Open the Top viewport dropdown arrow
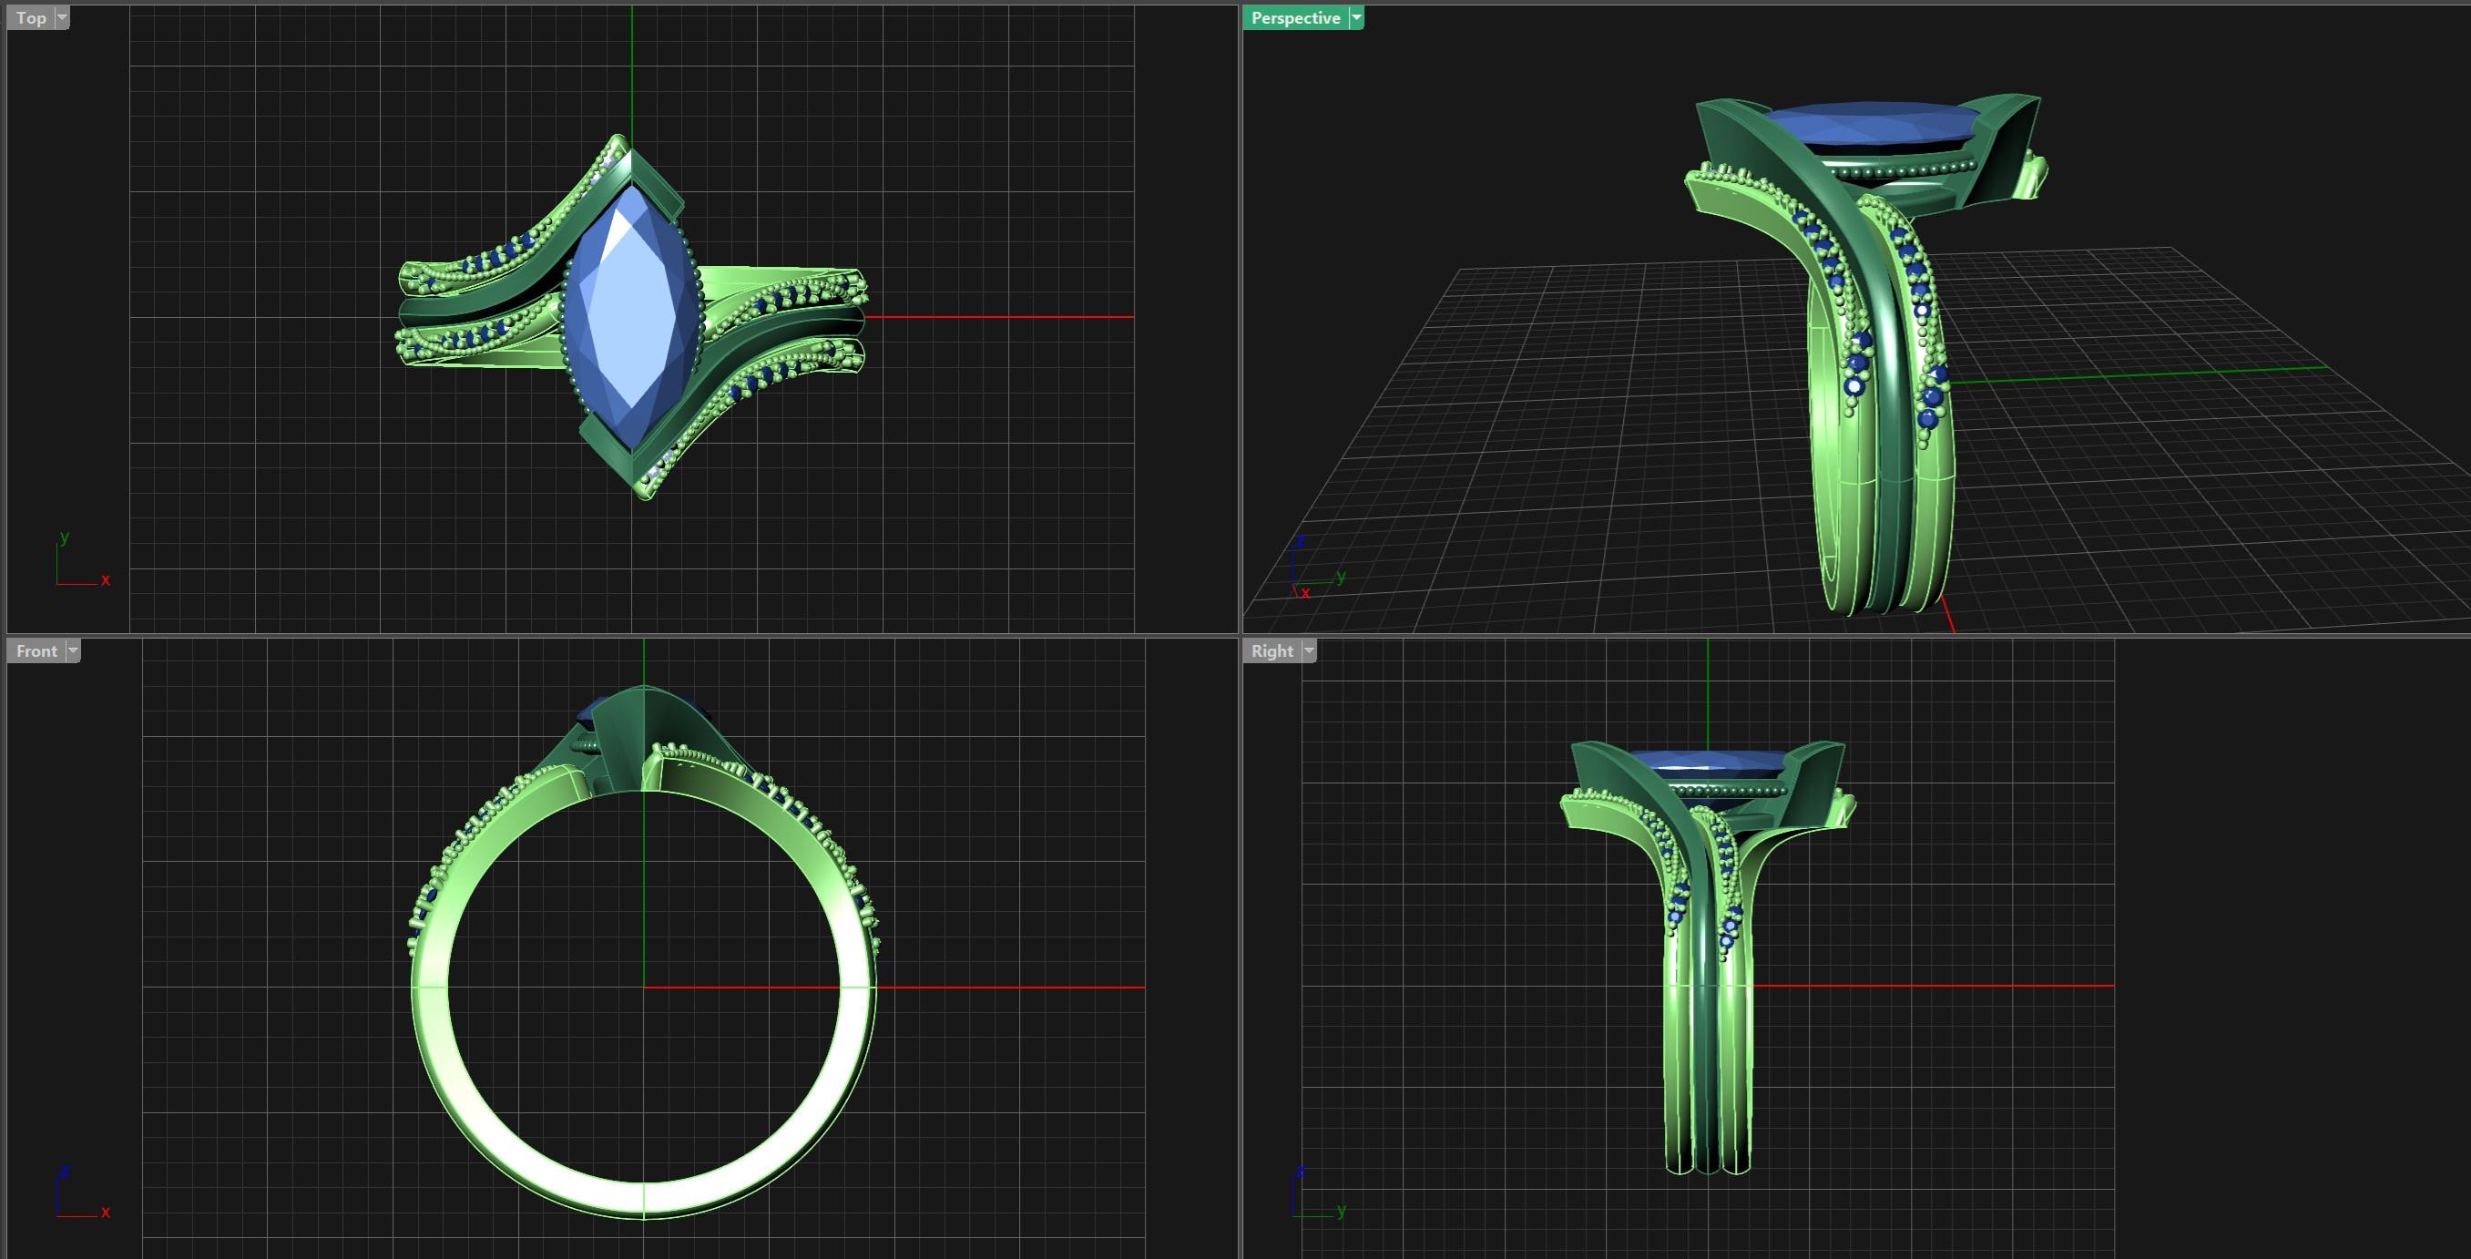 [x=62, y=18]
